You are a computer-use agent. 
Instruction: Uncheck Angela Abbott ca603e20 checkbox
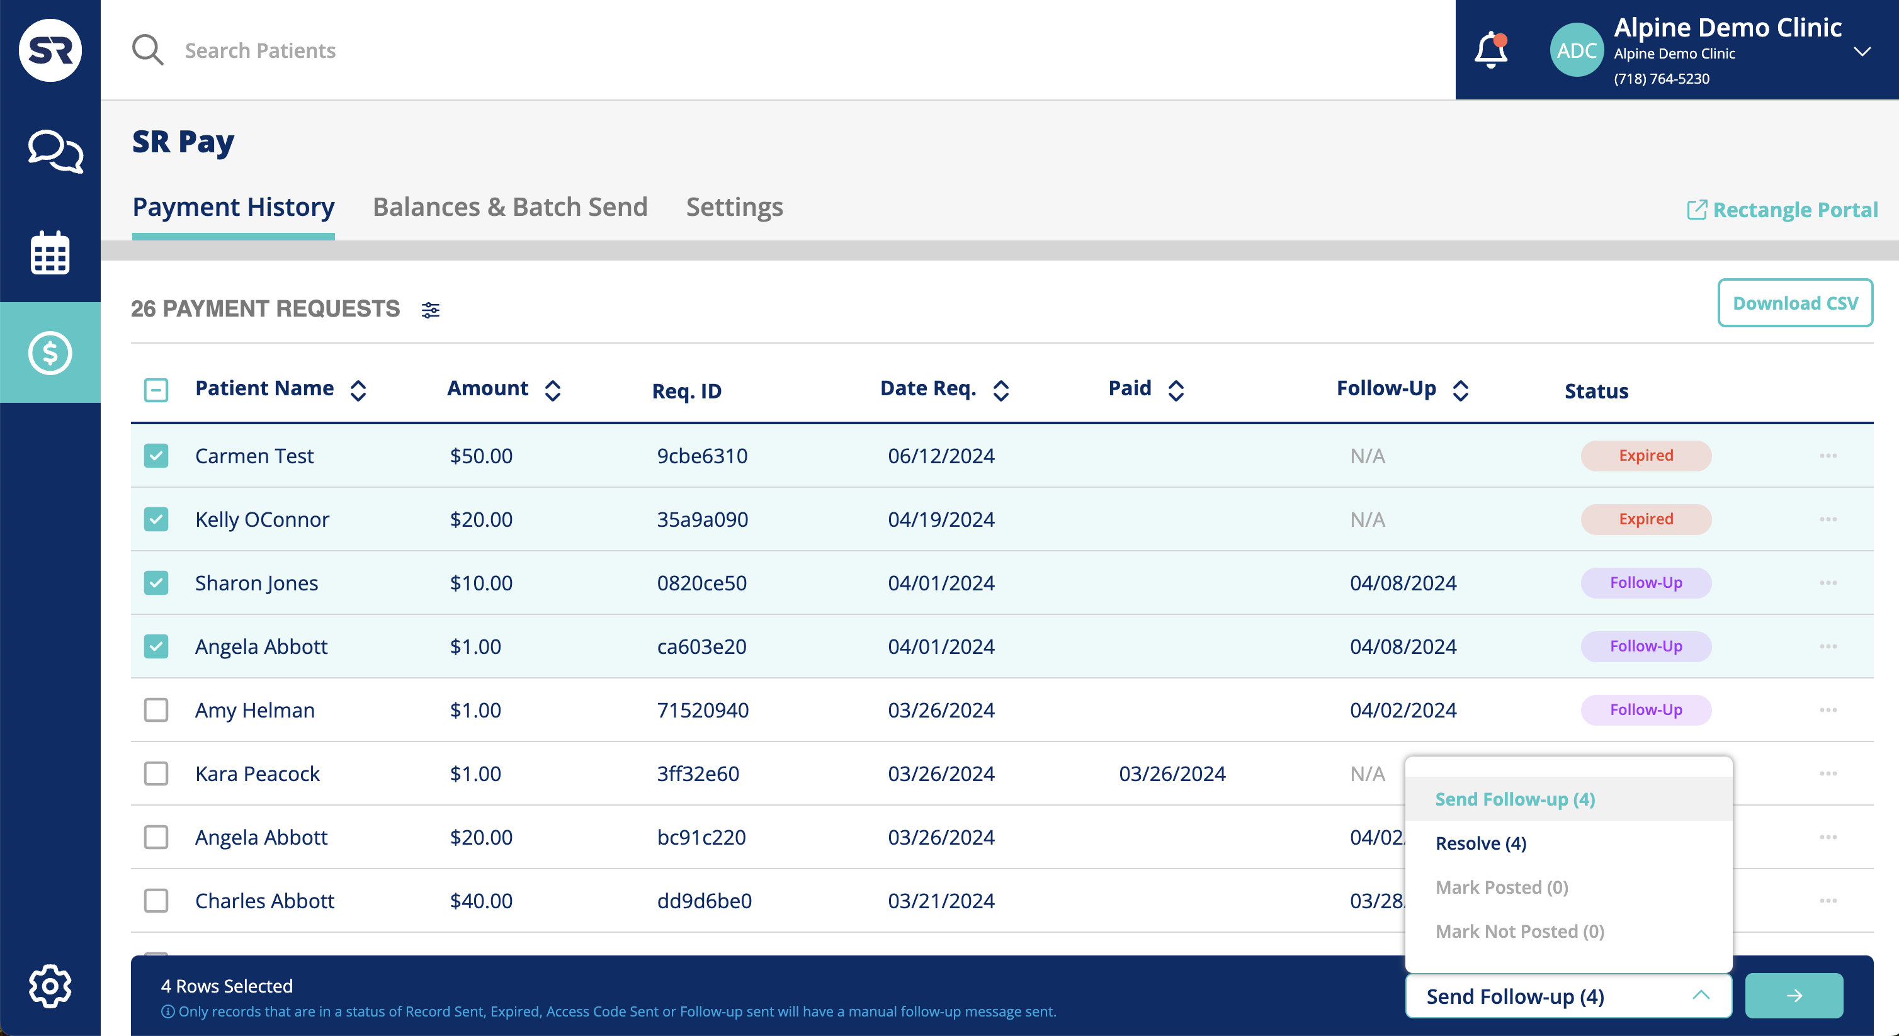(156, 646)
